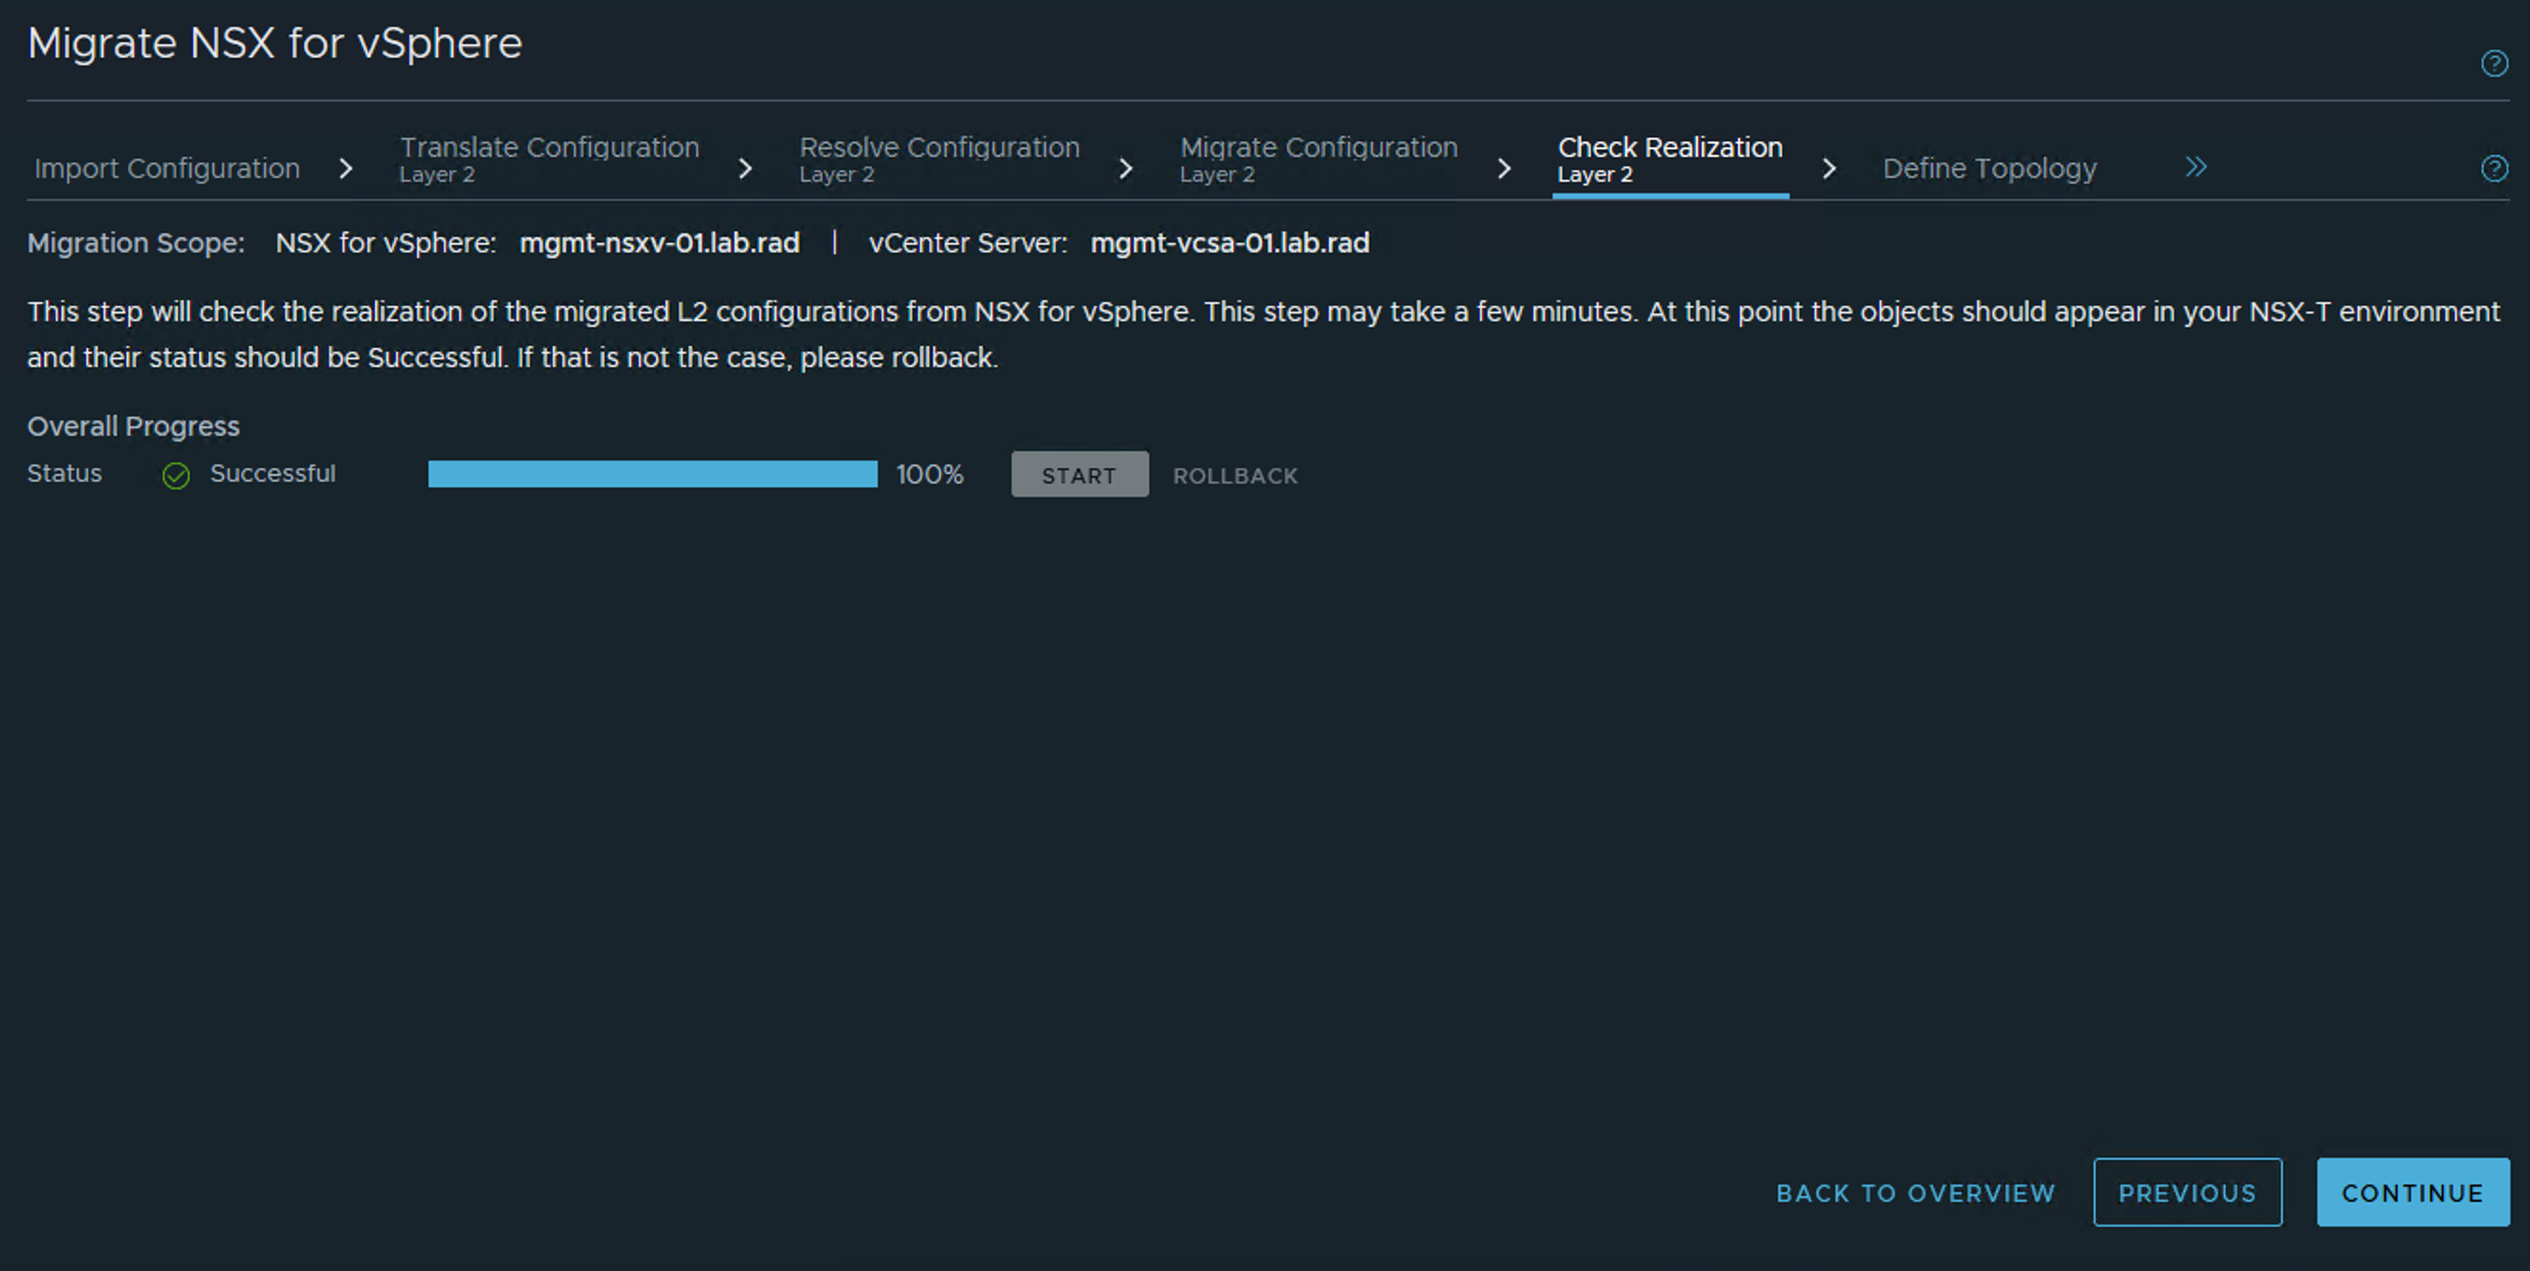Click the chevron after Migrate Configuration
Image resolution: width=2530 pixels, height=1271 pixels.
click(1504, 169)
